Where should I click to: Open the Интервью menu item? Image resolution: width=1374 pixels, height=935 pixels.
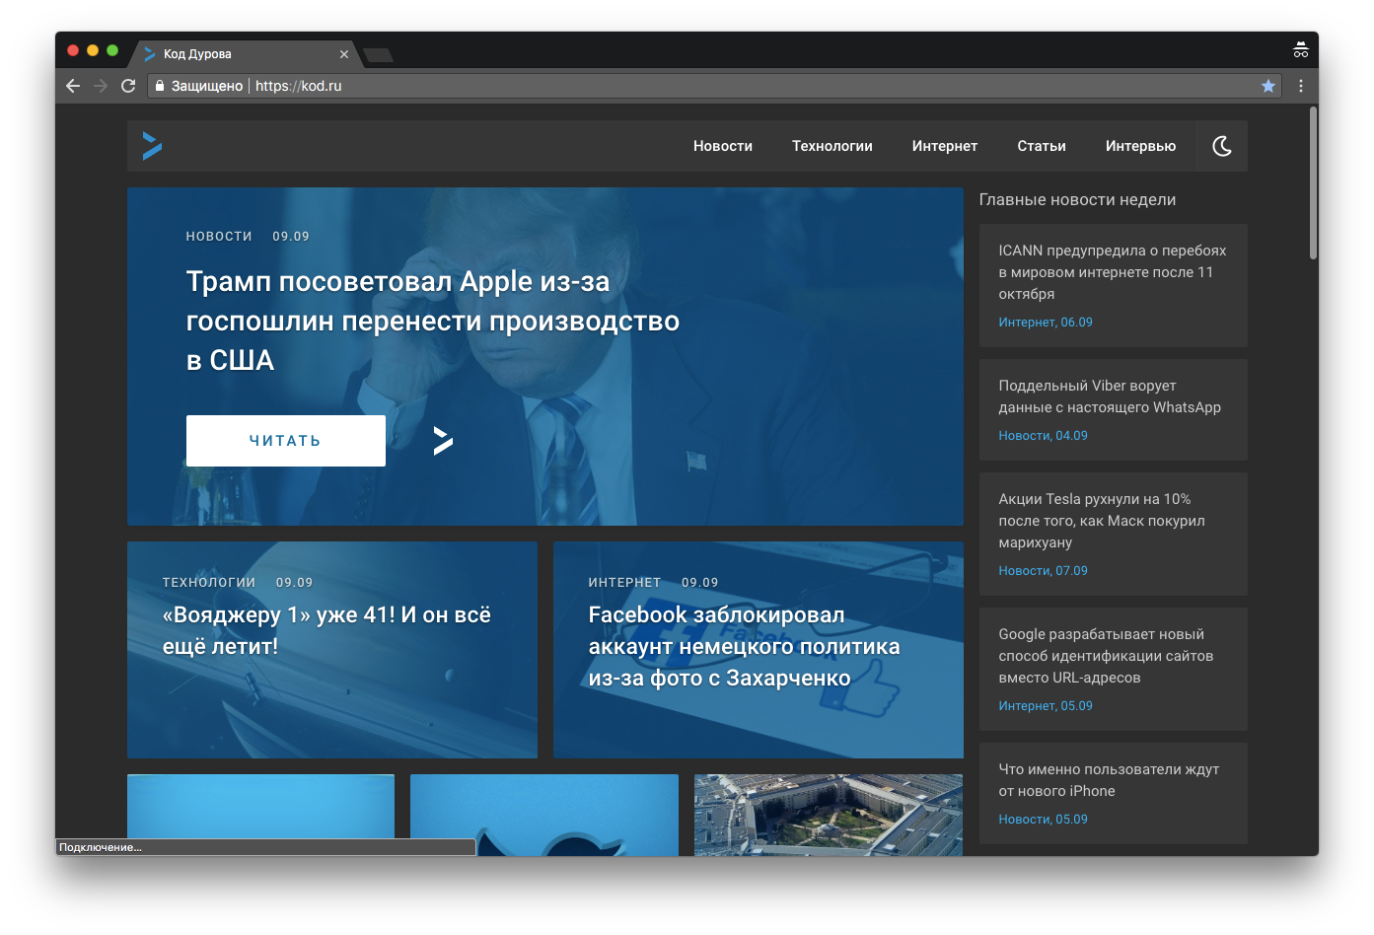coord(1141,146)
